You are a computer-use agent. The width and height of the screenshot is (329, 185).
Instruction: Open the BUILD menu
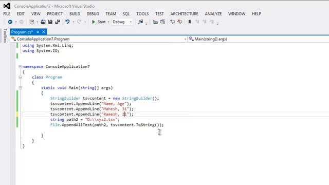[x=75, y=14]
